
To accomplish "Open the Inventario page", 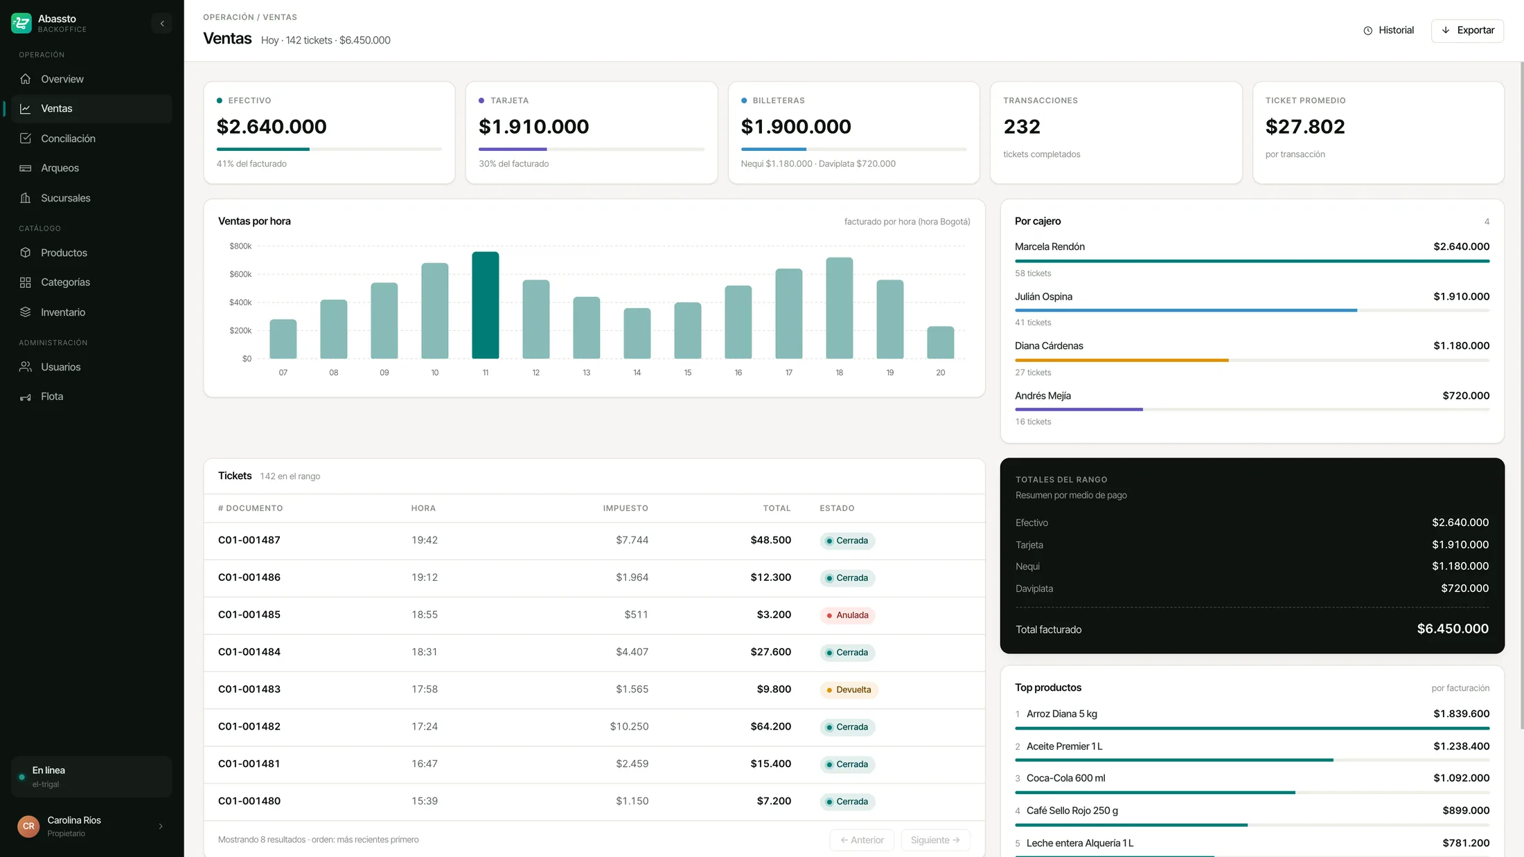I will coord(91,312).
